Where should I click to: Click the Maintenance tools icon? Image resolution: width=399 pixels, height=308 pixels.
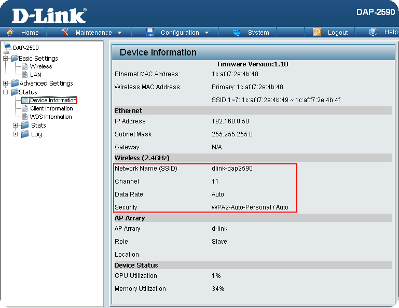[x=65, y=32]
